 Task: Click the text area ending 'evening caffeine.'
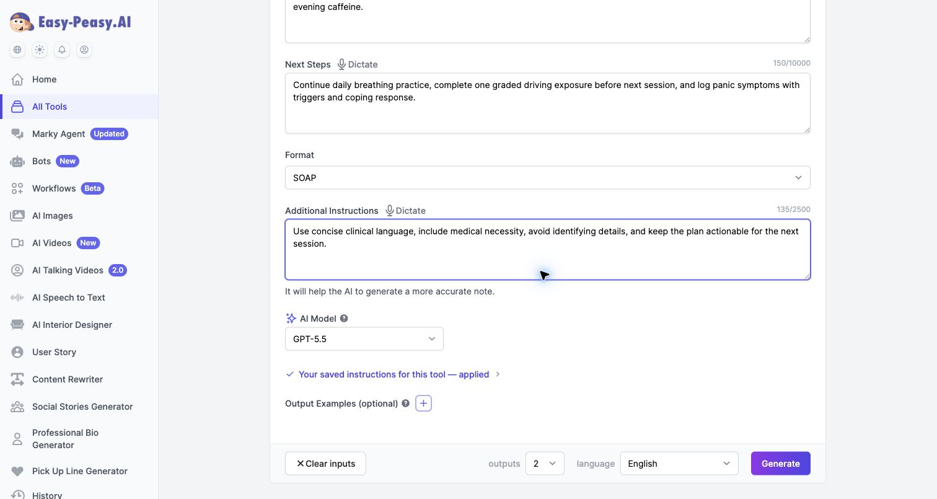[x=548, y=21]
